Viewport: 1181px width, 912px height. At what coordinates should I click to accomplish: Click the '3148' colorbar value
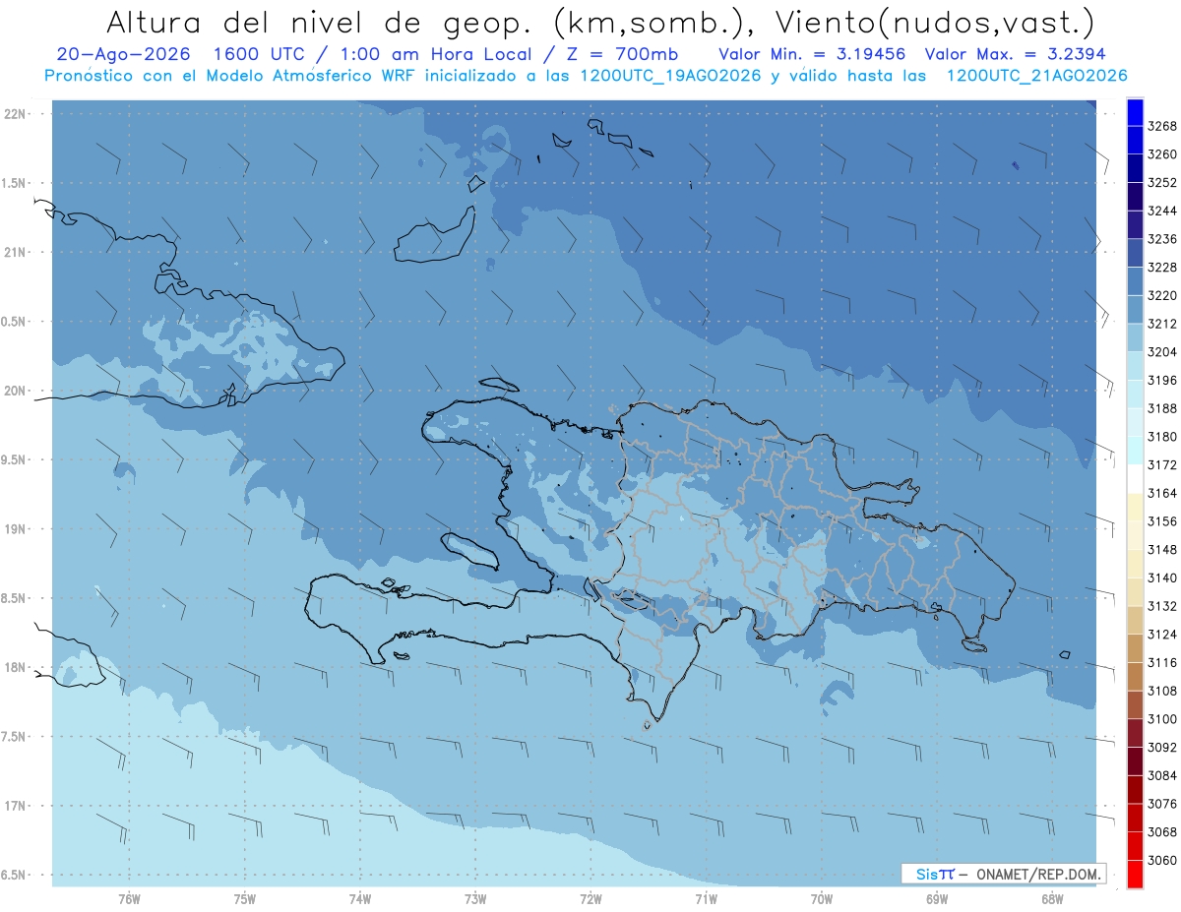(x=1162, y=549)
